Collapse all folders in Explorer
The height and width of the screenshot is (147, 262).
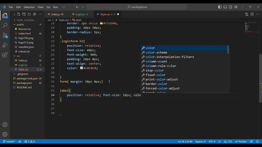click(34, 14)
